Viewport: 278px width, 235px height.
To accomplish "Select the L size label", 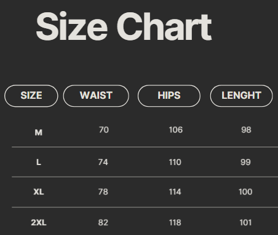I will (x=39, y=163).
